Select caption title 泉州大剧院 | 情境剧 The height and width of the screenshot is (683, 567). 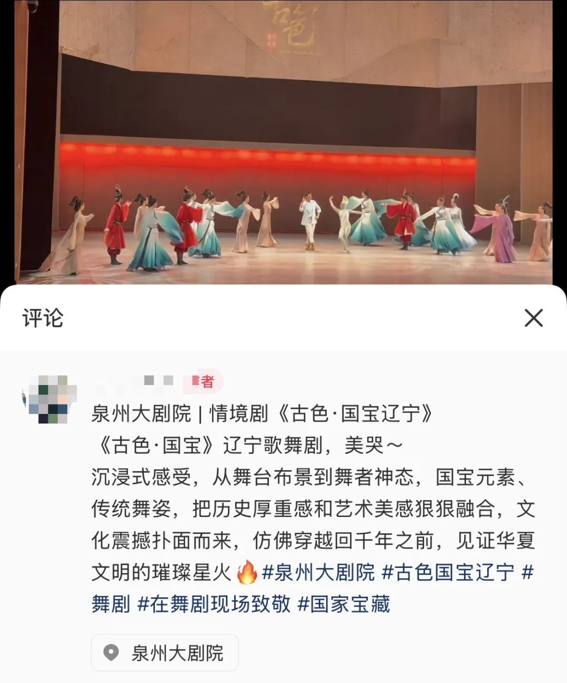[180, 413]
